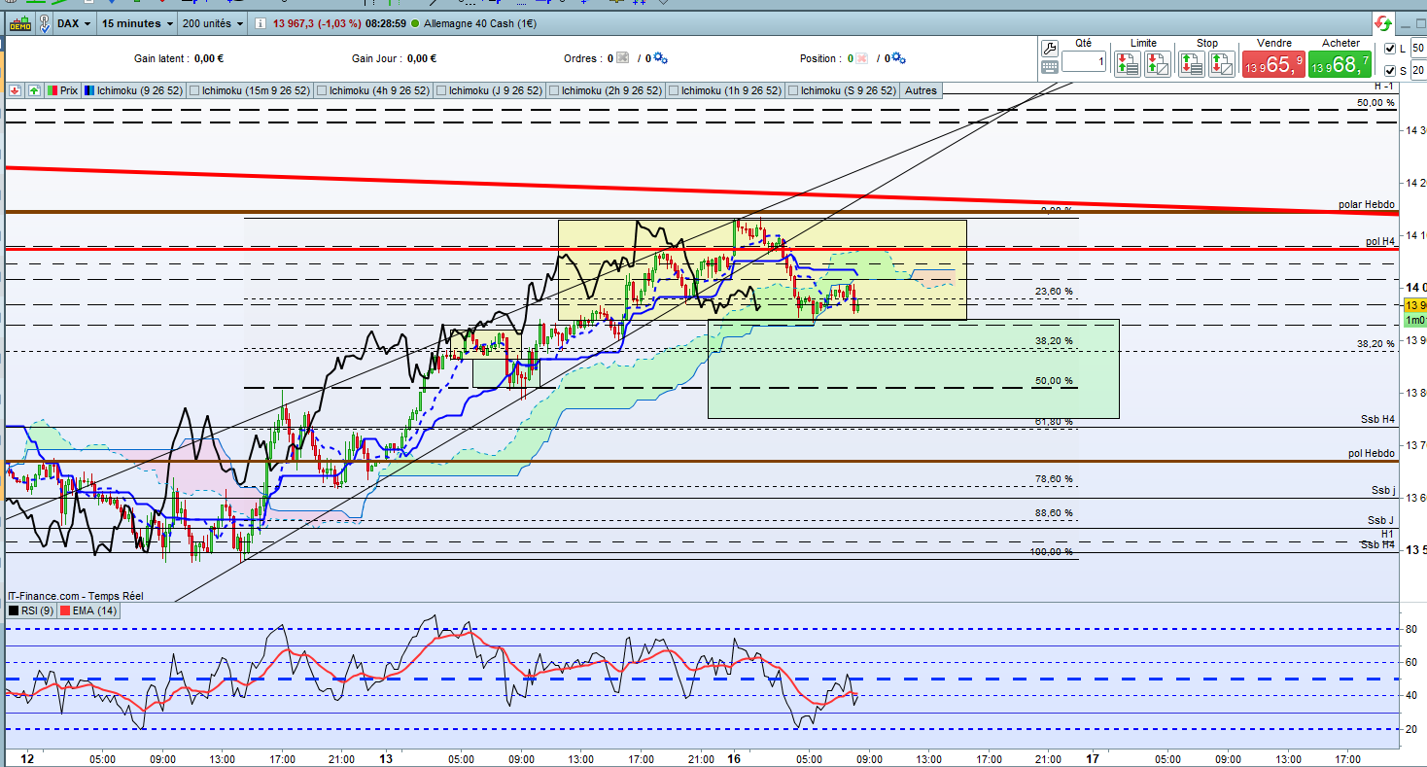Click the red down-arrow indicator icon
The width and height of the screenshot is (1427, 767).
click(x=15, y=90)
